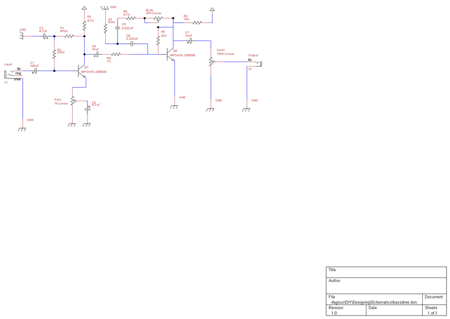Click the Title field in title block
The height and width of the screenshot is (319, 450).
[x=386, y=272]
